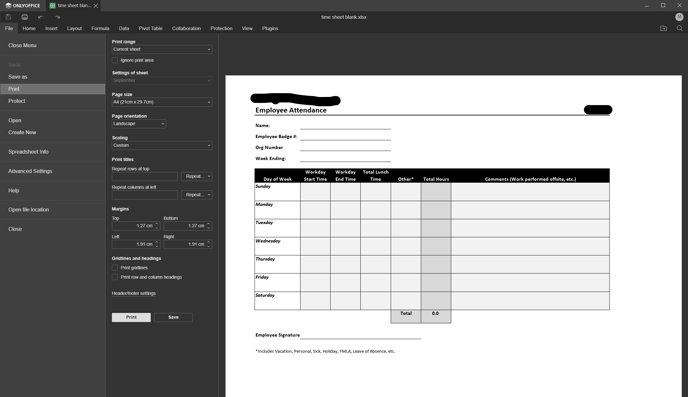688x397 pixels.
Task: Open Repeat dropdown for rows at top
Action: 197,177
